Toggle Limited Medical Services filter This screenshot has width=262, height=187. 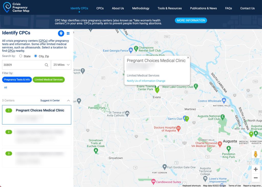(x=49, y=80)
